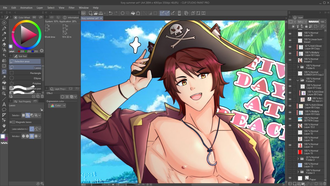Choose the Lasso sub tool
The height and width of the screenshot is (186, 330).
[25, 68]
